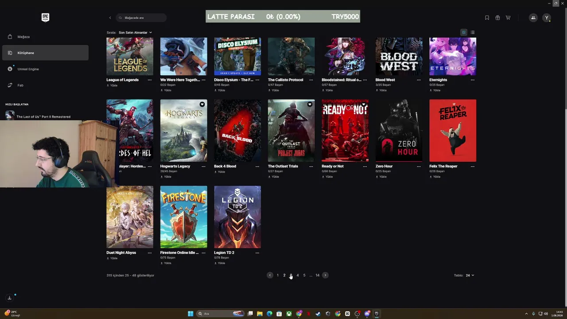
Task: Open options menu for Zero Hour
Action: pos(419,166)
